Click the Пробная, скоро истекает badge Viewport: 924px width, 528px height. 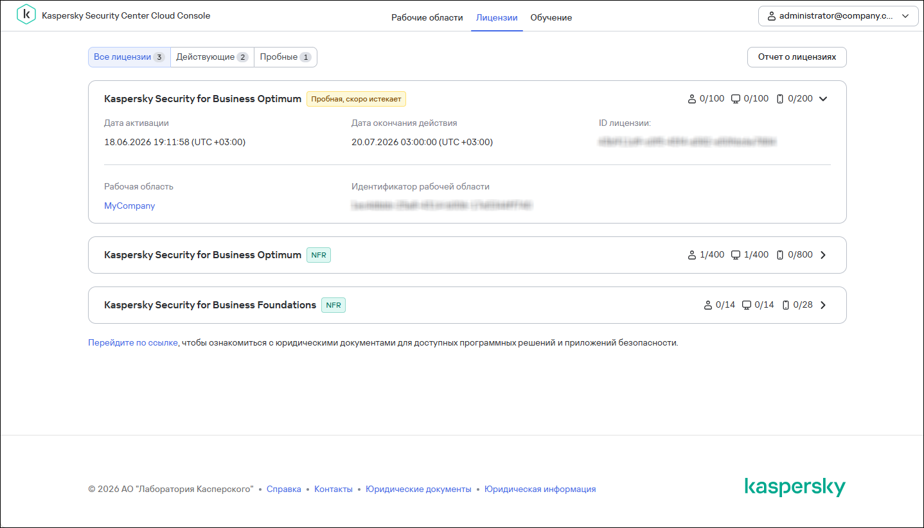pyautogui.click(x=356, y=99)
